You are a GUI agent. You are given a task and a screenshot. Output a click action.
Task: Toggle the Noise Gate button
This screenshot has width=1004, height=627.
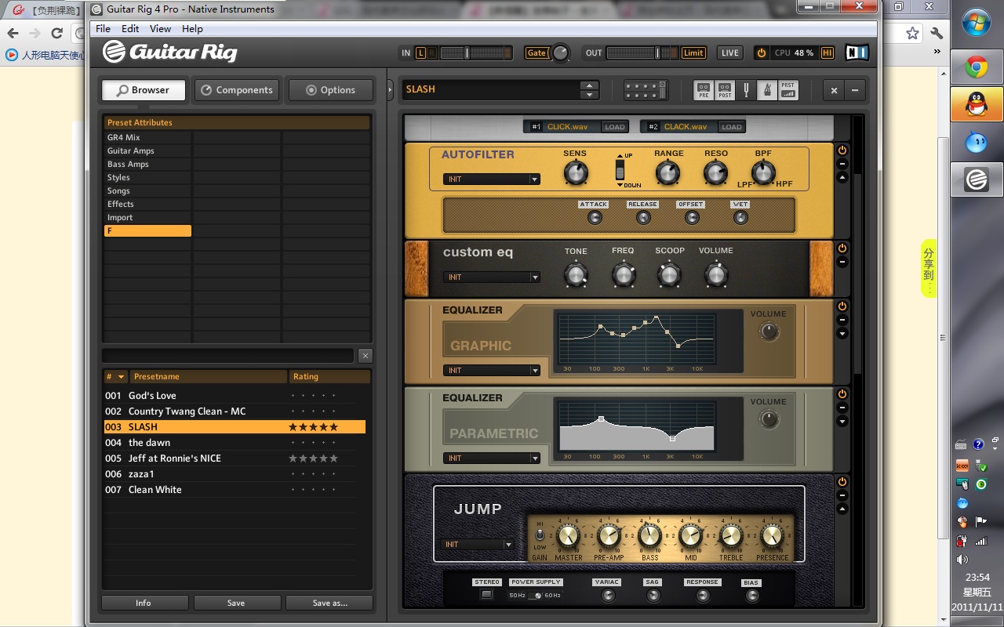tap(537, 53)
